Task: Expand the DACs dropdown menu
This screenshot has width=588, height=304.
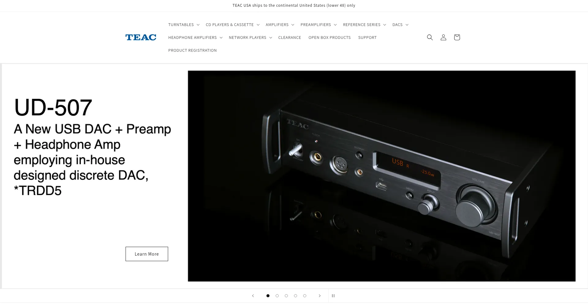Action: click(x=400, y=24)
